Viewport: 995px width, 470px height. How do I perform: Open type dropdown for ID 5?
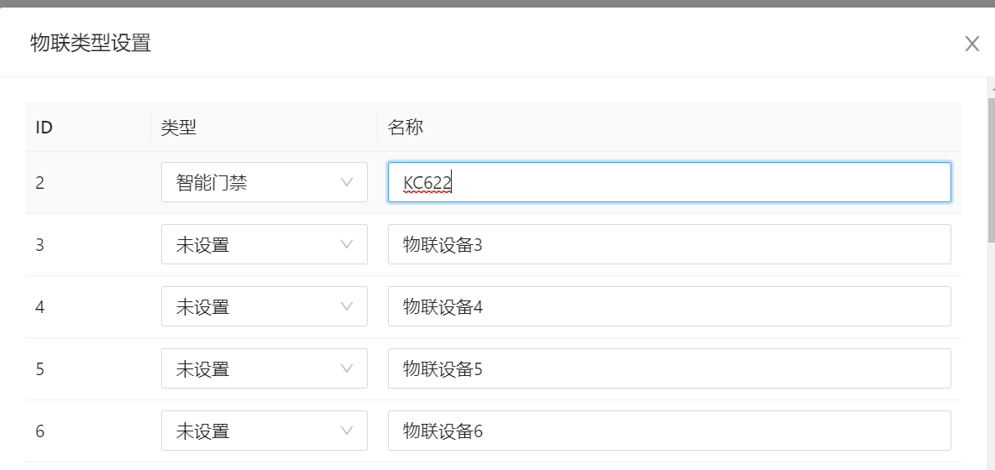264,368
